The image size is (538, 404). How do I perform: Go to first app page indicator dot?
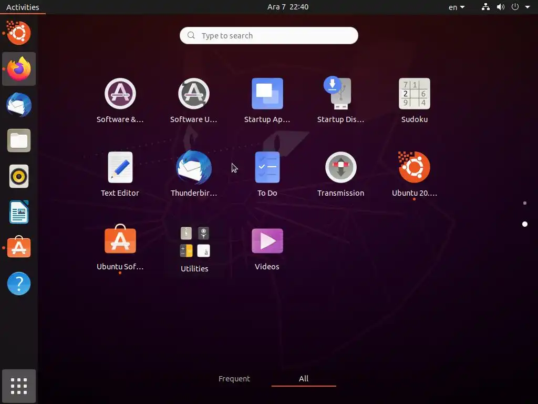525,203
